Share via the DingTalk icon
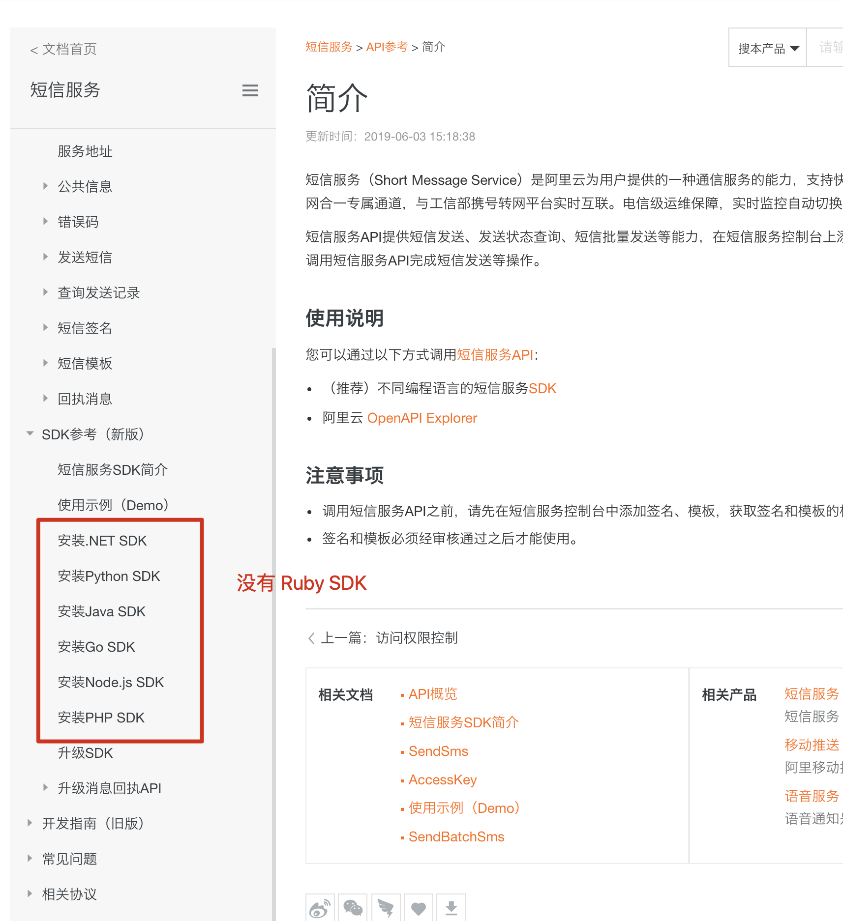Screen dimensions: 843x921 [386, 908]
